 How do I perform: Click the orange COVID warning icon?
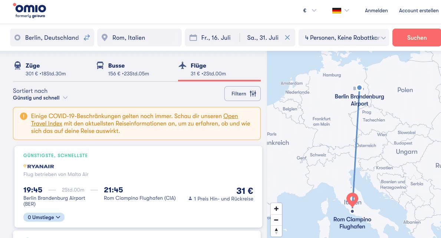click(x=24, y=116)
